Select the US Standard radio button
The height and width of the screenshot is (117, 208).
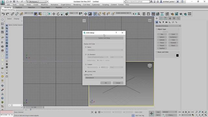[86, 54]
